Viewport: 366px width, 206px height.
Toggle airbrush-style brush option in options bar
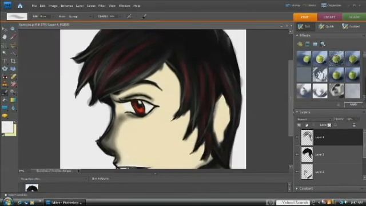129,16
